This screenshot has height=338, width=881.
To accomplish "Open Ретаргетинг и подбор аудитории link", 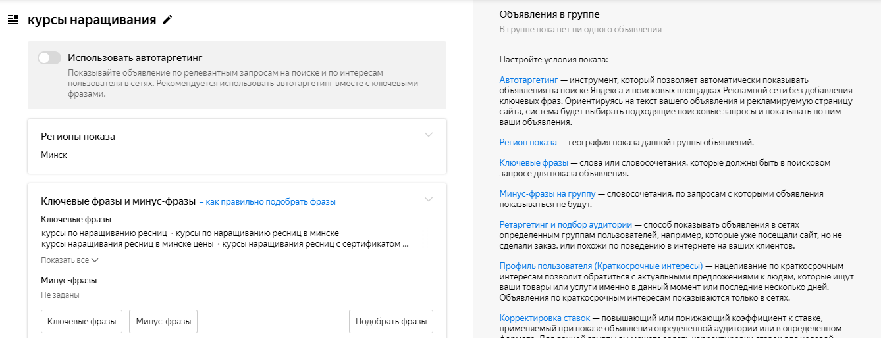I will pos(566,224).
